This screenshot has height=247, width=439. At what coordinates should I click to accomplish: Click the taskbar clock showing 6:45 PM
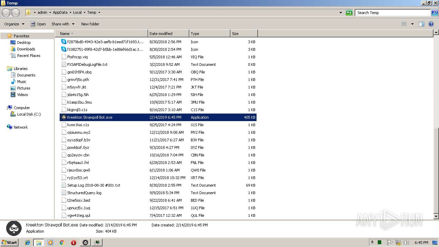point(421,243)
